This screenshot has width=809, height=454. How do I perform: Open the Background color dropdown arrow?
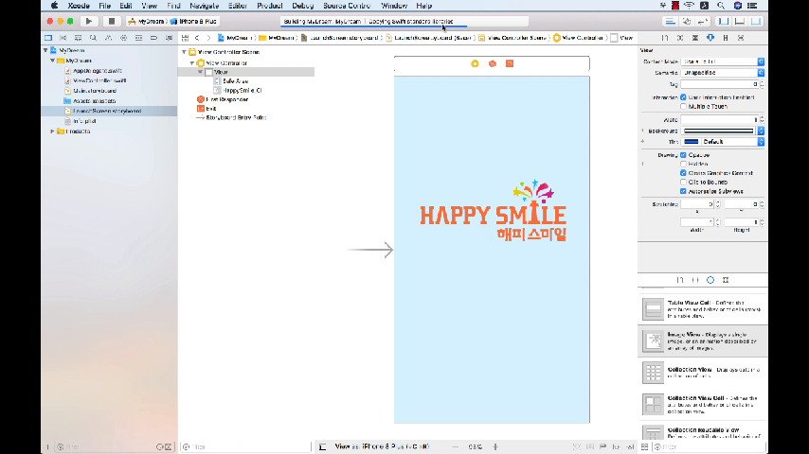pyautogui.click(x=761, y=131)
